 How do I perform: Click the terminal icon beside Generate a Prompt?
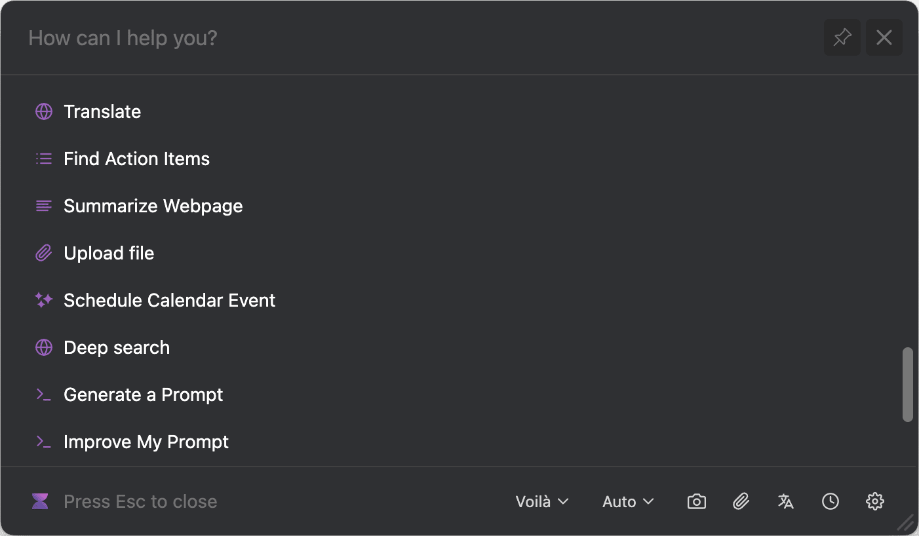43,394
